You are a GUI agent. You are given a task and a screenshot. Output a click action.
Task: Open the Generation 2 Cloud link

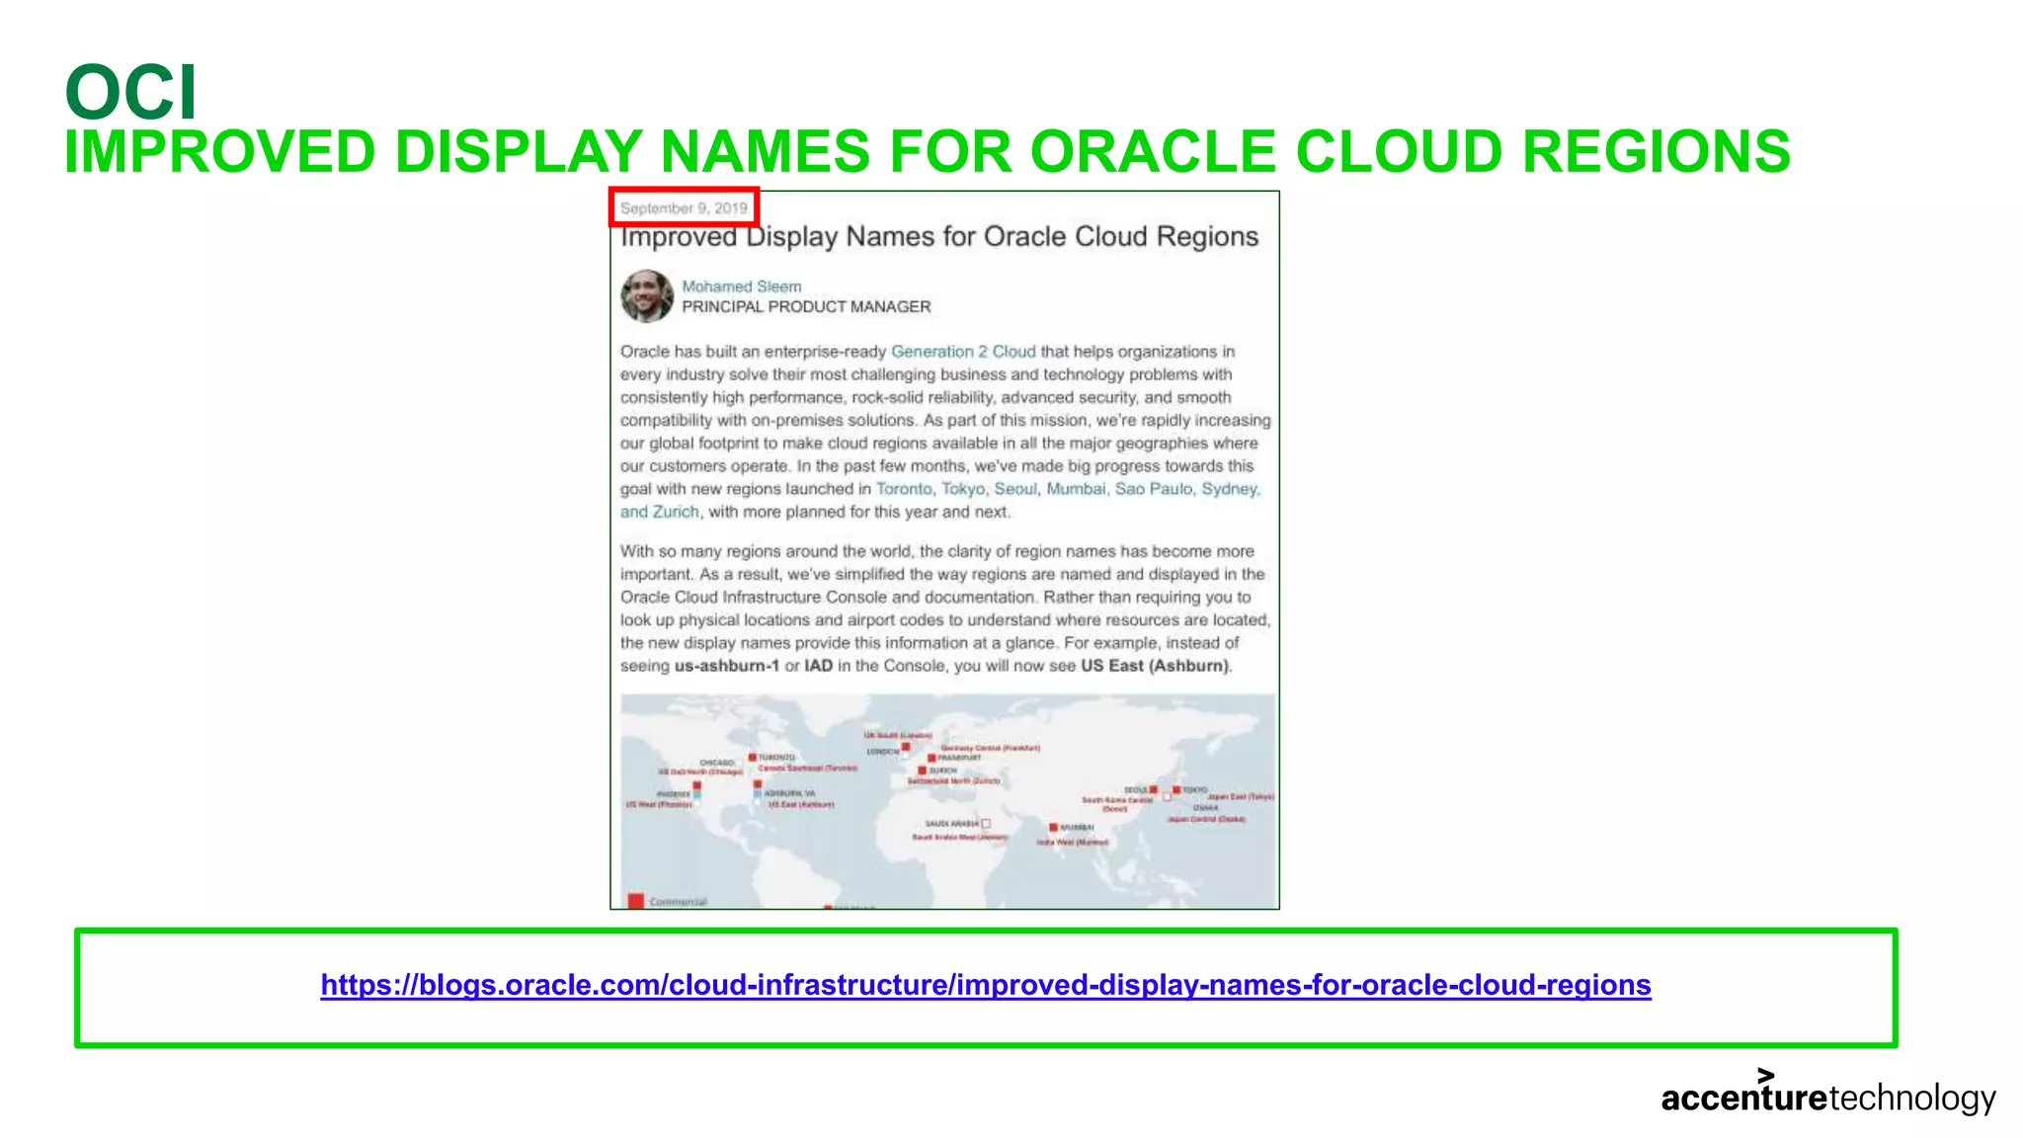pyautogui.click(x=962, y=352)
